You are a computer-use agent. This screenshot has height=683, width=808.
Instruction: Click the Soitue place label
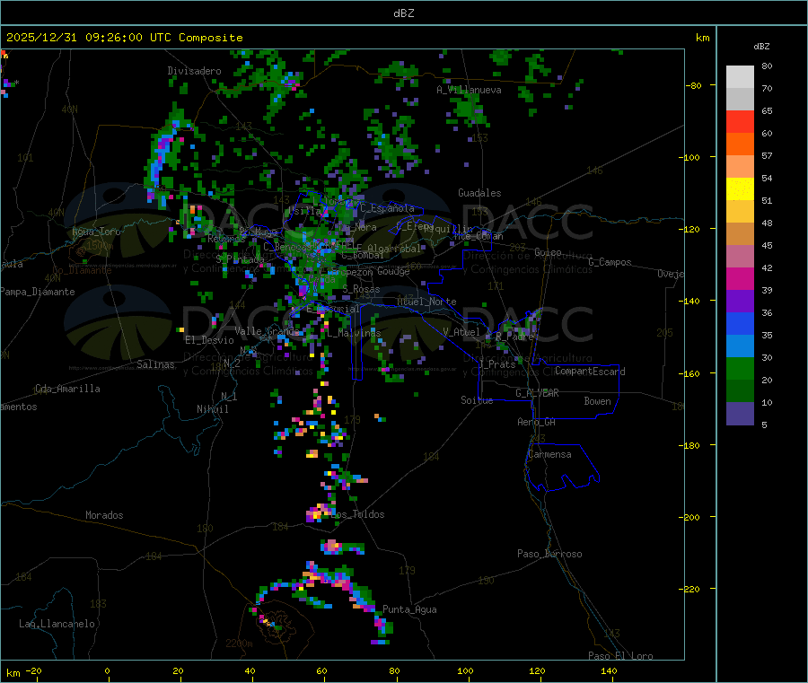point(477,400)
